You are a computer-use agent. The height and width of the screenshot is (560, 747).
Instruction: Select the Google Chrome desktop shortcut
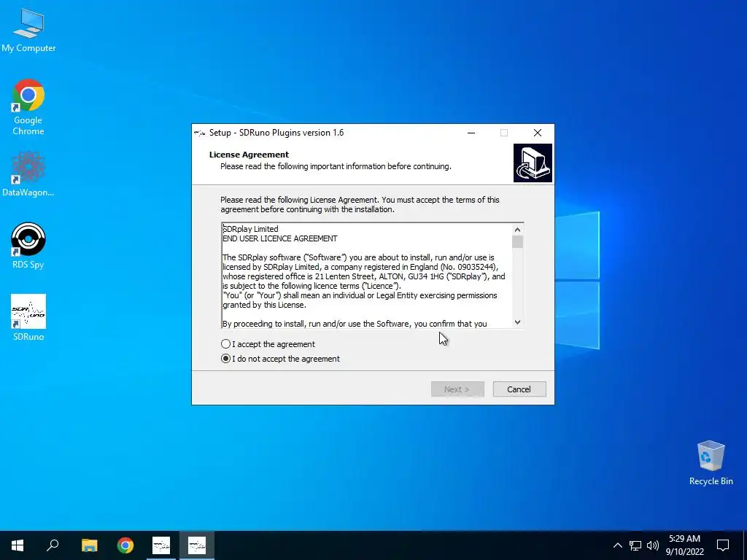pyautogui.click(x=28, y=107)
